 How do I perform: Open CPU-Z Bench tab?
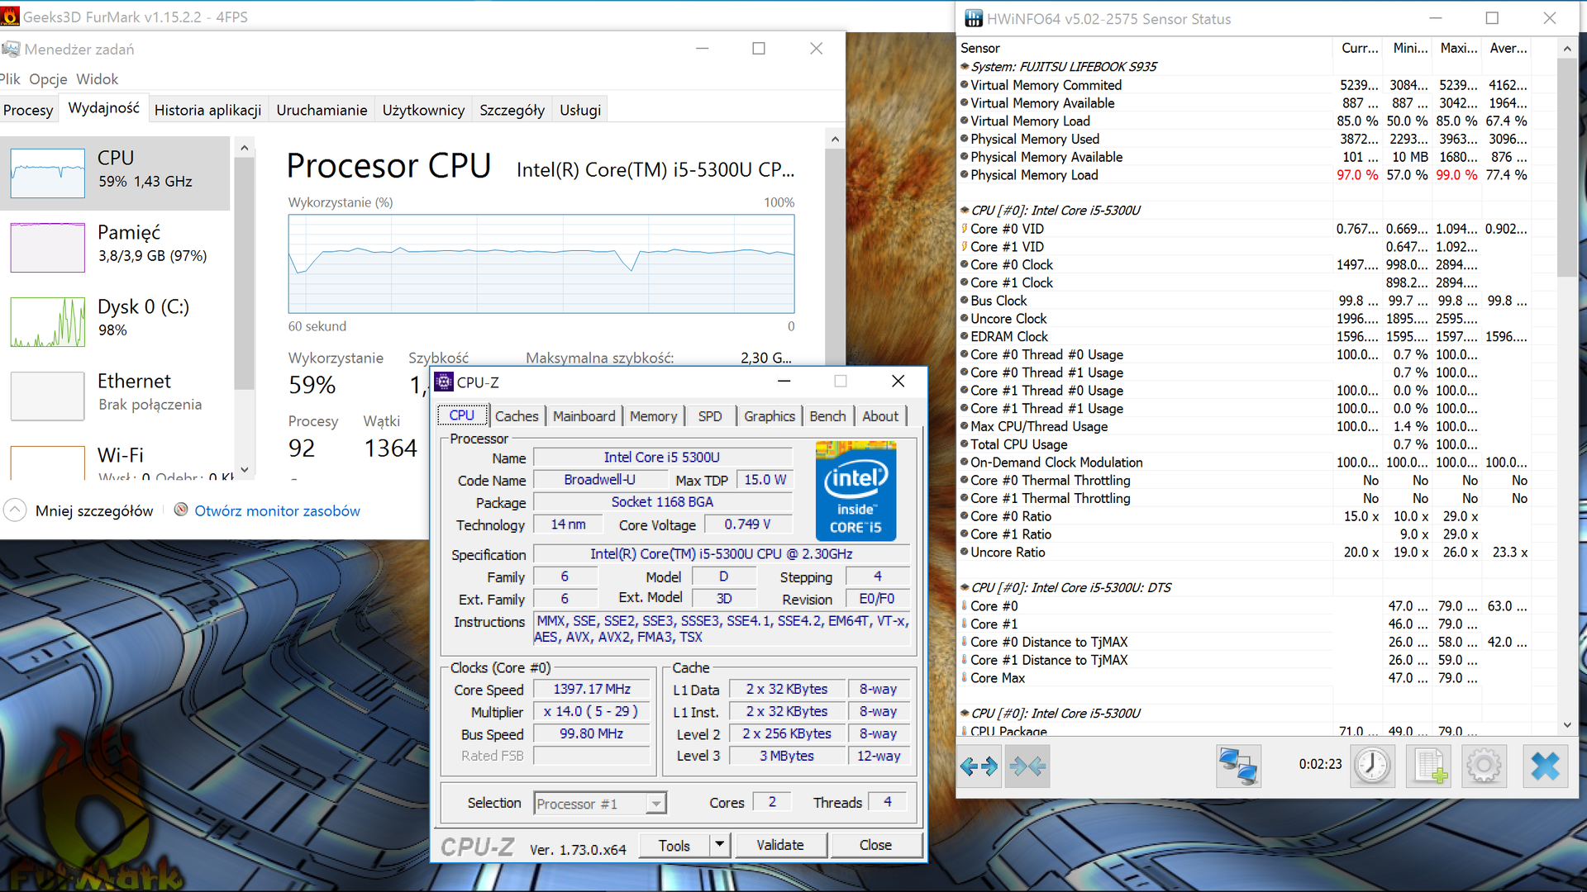click(x=827, y=416)
